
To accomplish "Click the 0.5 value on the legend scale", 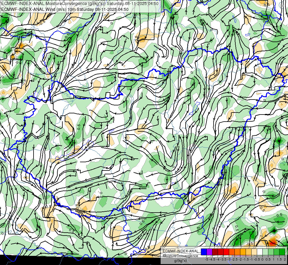I will [268, 259].
